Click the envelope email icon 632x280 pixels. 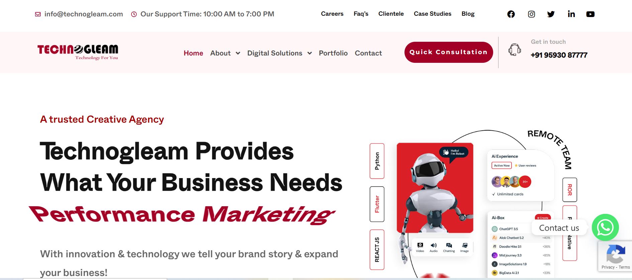coord(38,14)
